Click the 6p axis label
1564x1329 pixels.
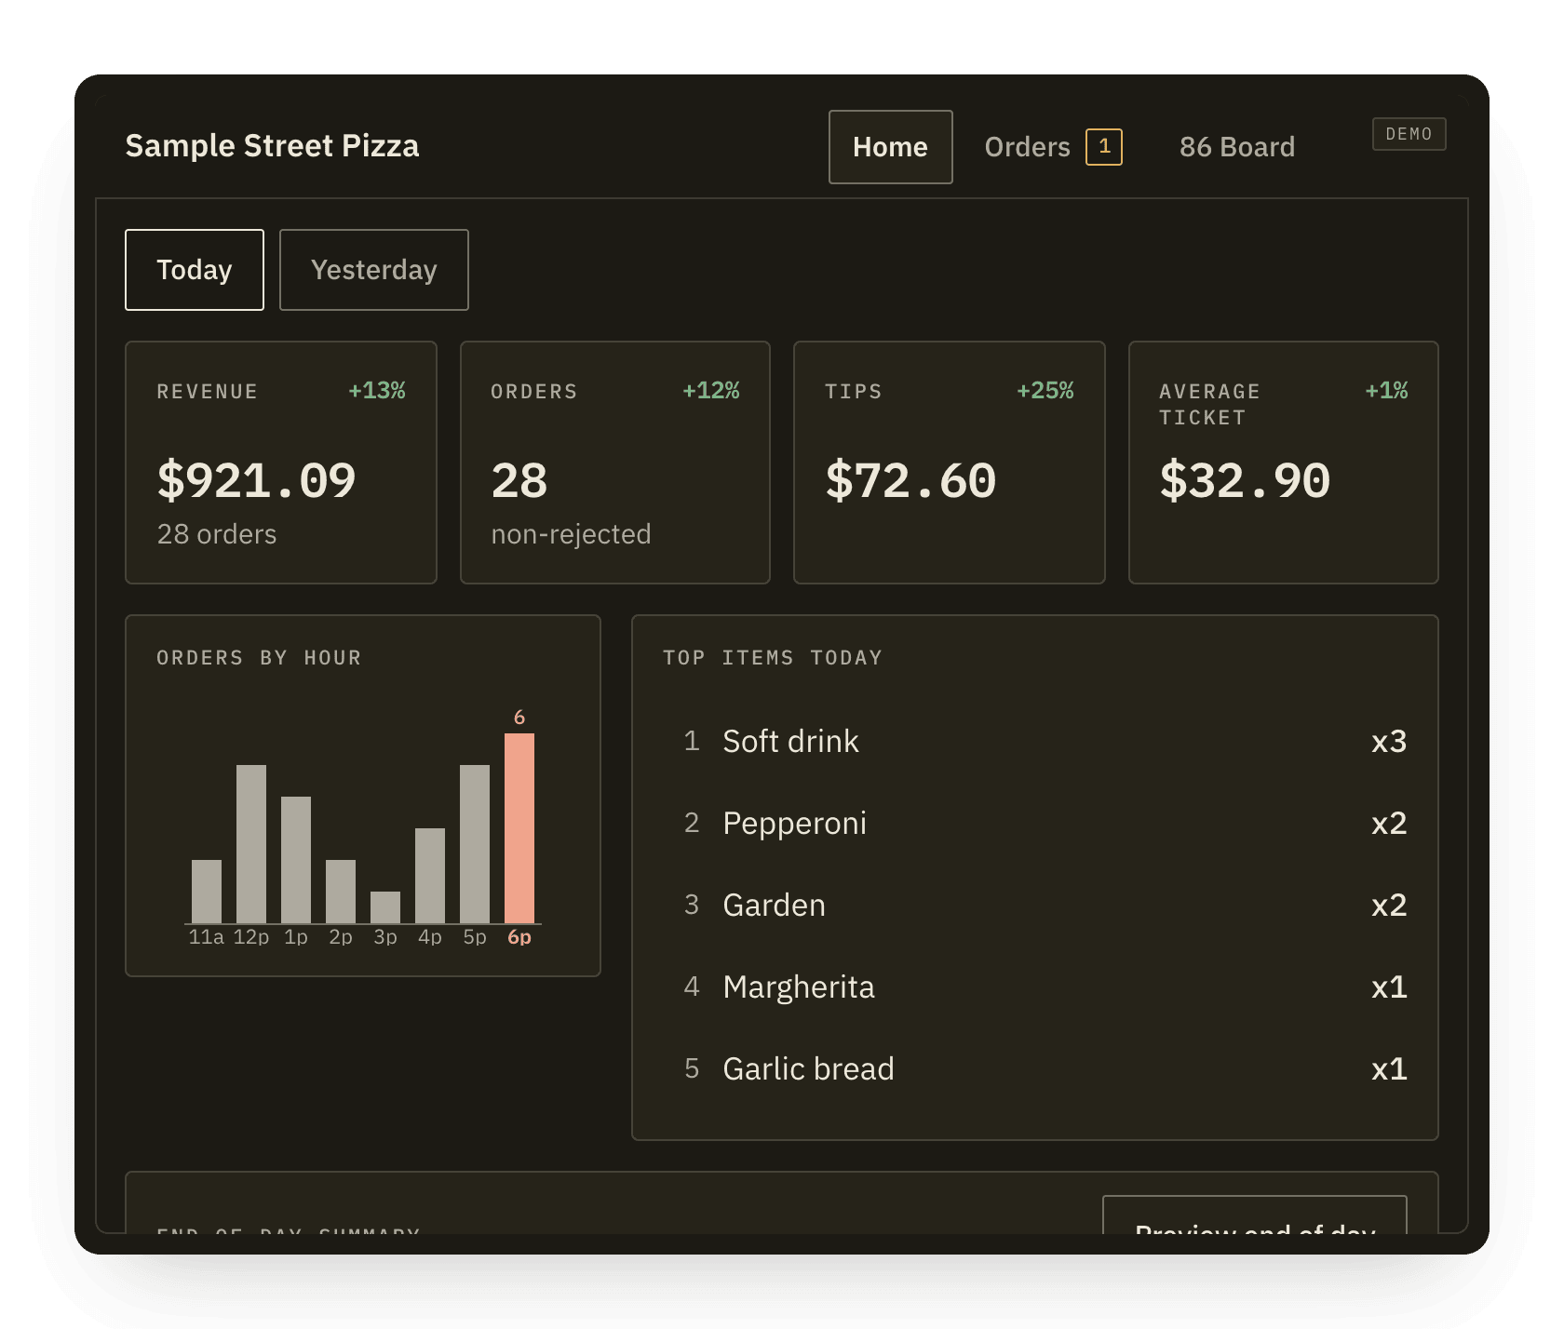[519, 937]
